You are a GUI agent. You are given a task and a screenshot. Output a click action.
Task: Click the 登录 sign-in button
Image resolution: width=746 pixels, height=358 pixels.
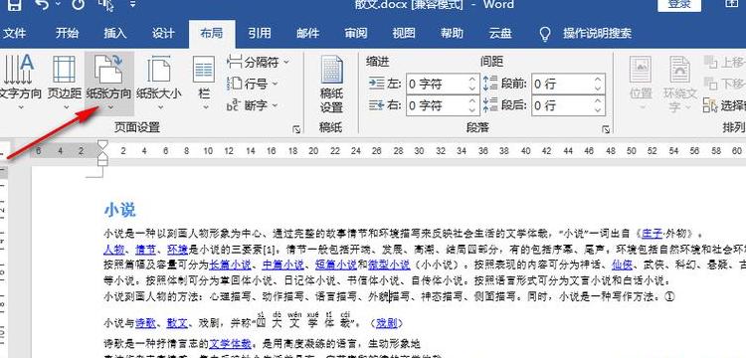coord(679,4)
